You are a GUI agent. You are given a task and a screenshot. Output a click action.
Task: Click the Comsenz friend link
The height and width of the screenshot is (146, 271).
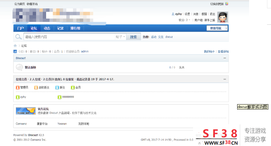pos(21,124)
